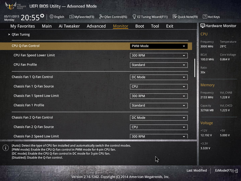Switch to the Main tab
Screen dimensions: 241x181
coord(47,26)
